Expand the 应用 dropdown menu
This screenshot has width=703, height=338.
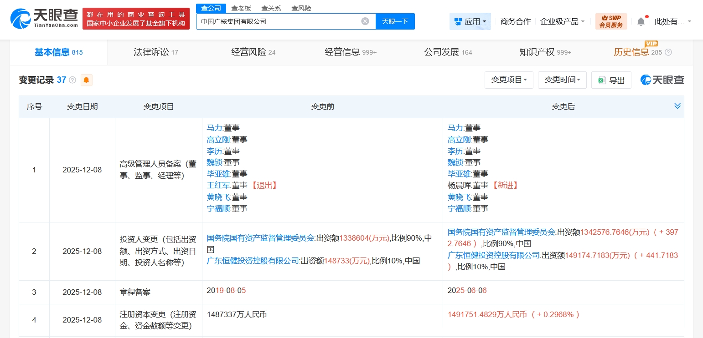tap(470, 21)
